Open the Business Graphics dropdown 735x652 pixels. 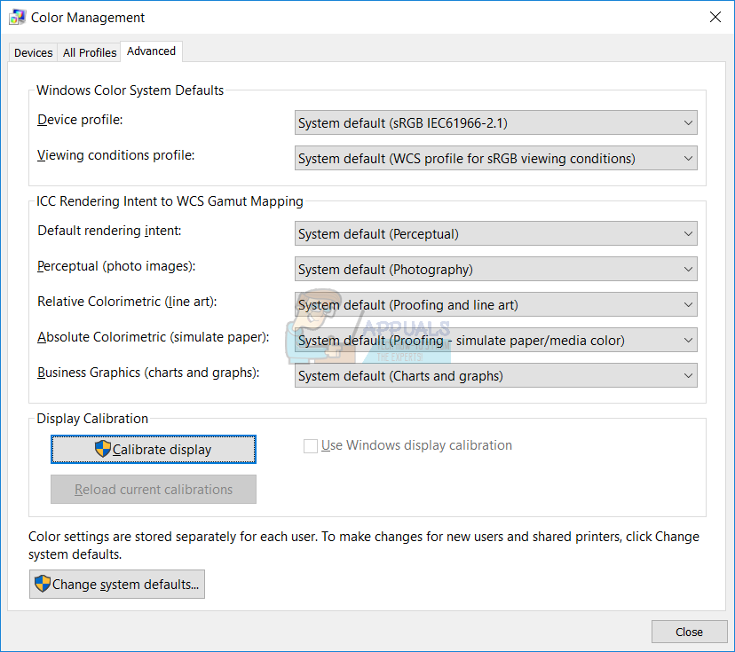(x=496, y=375)
